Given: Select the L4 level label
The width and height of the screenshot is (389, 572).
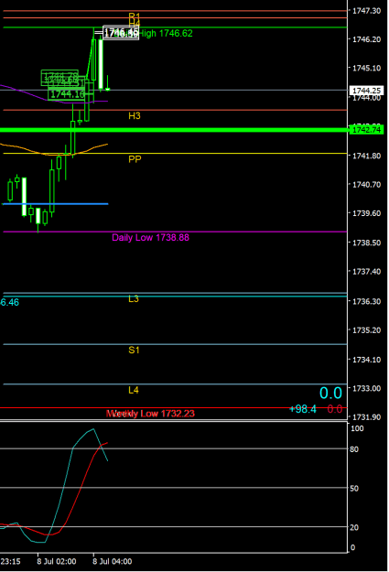Looking at the screenshot, I should click(x=134, y=390).
